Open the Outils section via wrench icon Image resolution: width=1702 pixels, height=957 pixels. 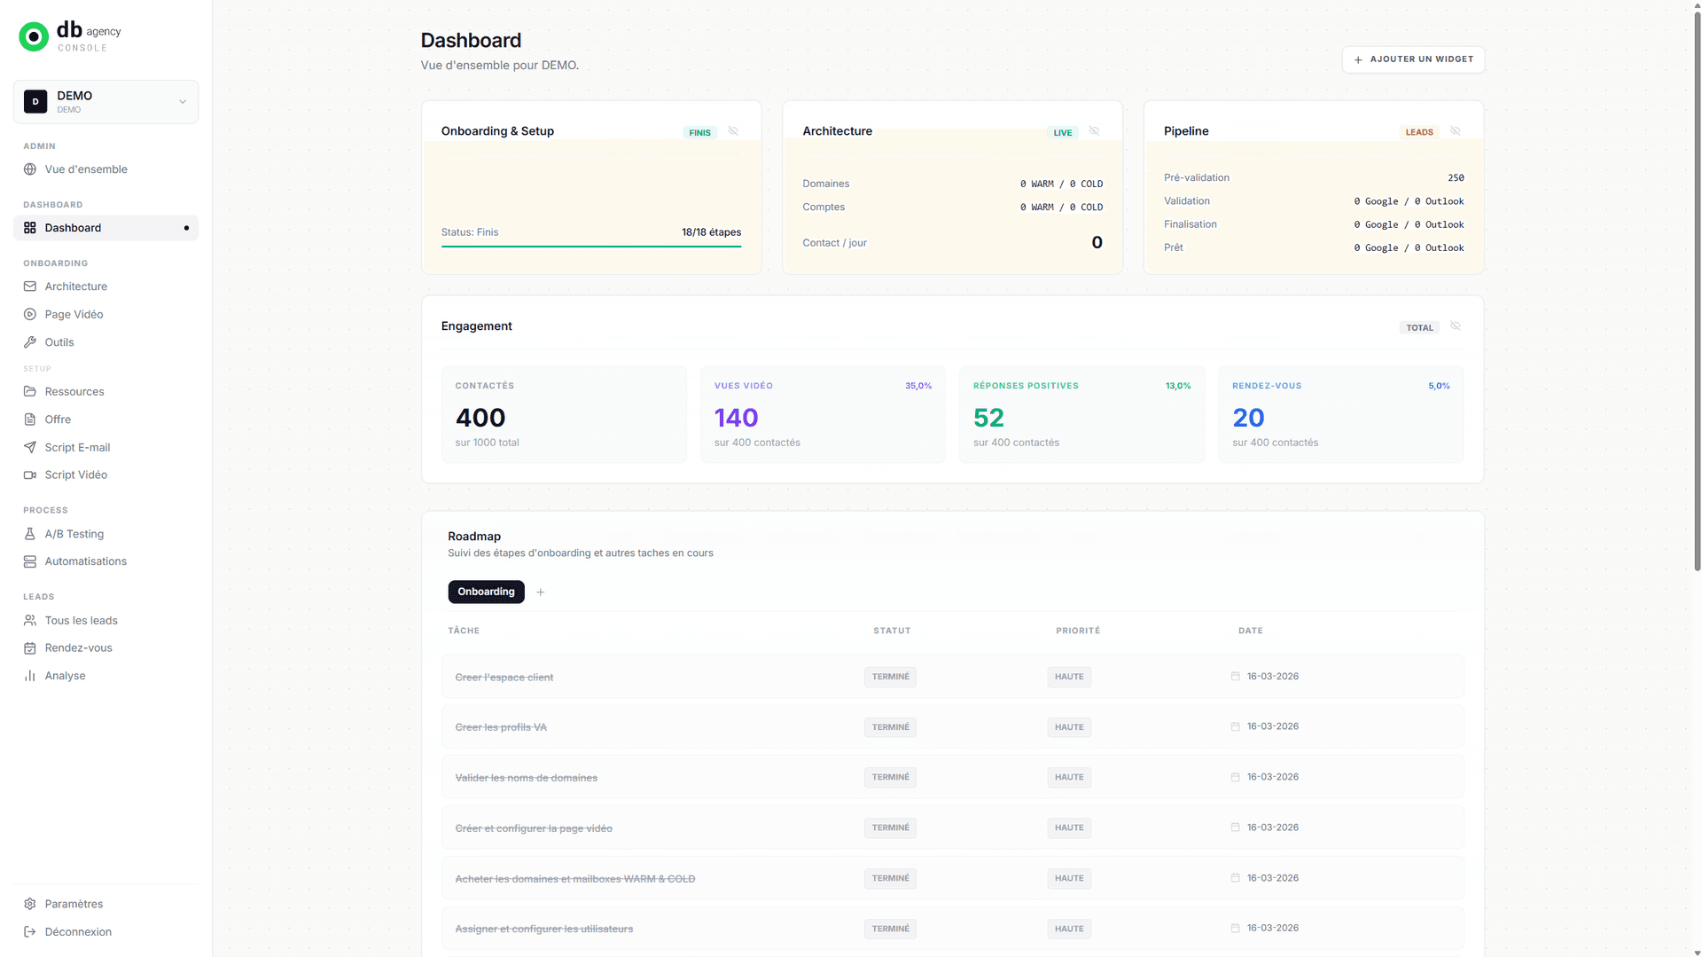32,342
